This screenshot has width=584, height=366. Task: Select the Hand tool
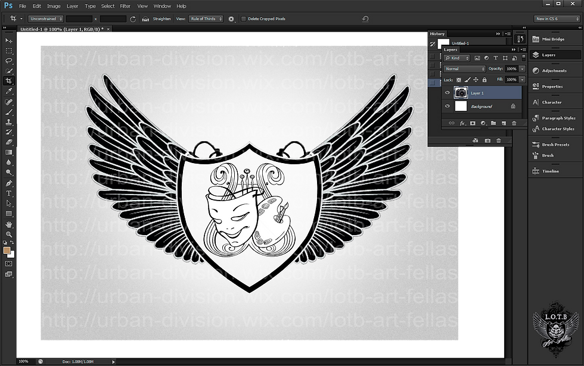coord(9,224)
